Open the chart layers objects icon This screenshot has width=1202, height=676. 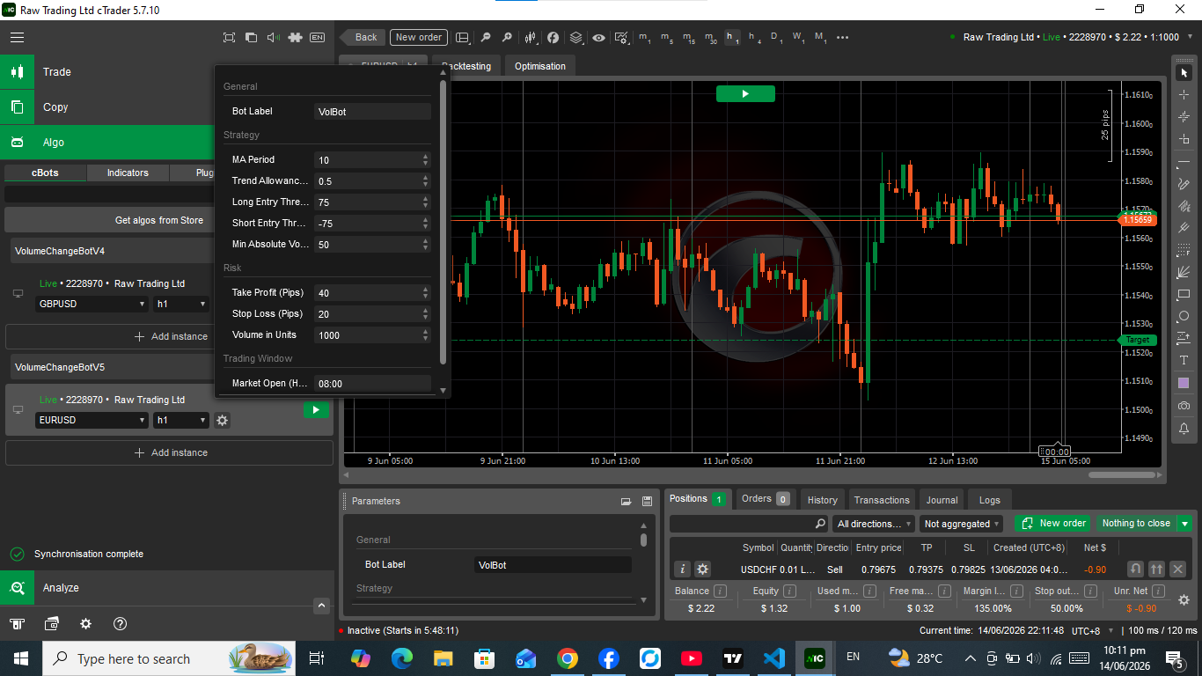[x=576, y=37]
